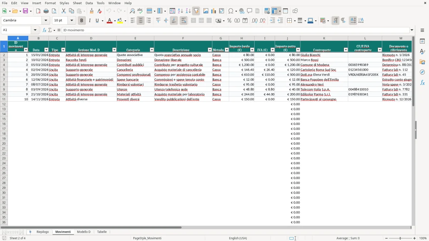429x241 pixels.
Task: Switch to the Riepilogo sheet tab
Action: (x=43, y=232)
